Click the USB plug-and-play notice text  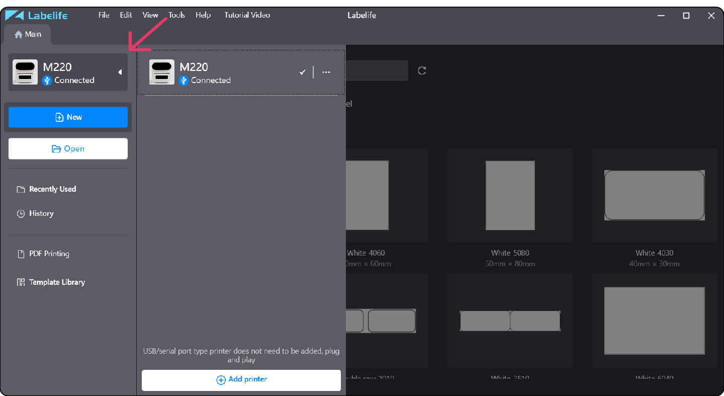coord(241,355)
